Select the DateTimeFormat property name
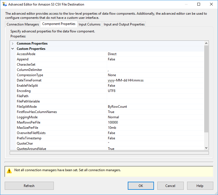This screenshot has height=195, width=218. (29, 80)
